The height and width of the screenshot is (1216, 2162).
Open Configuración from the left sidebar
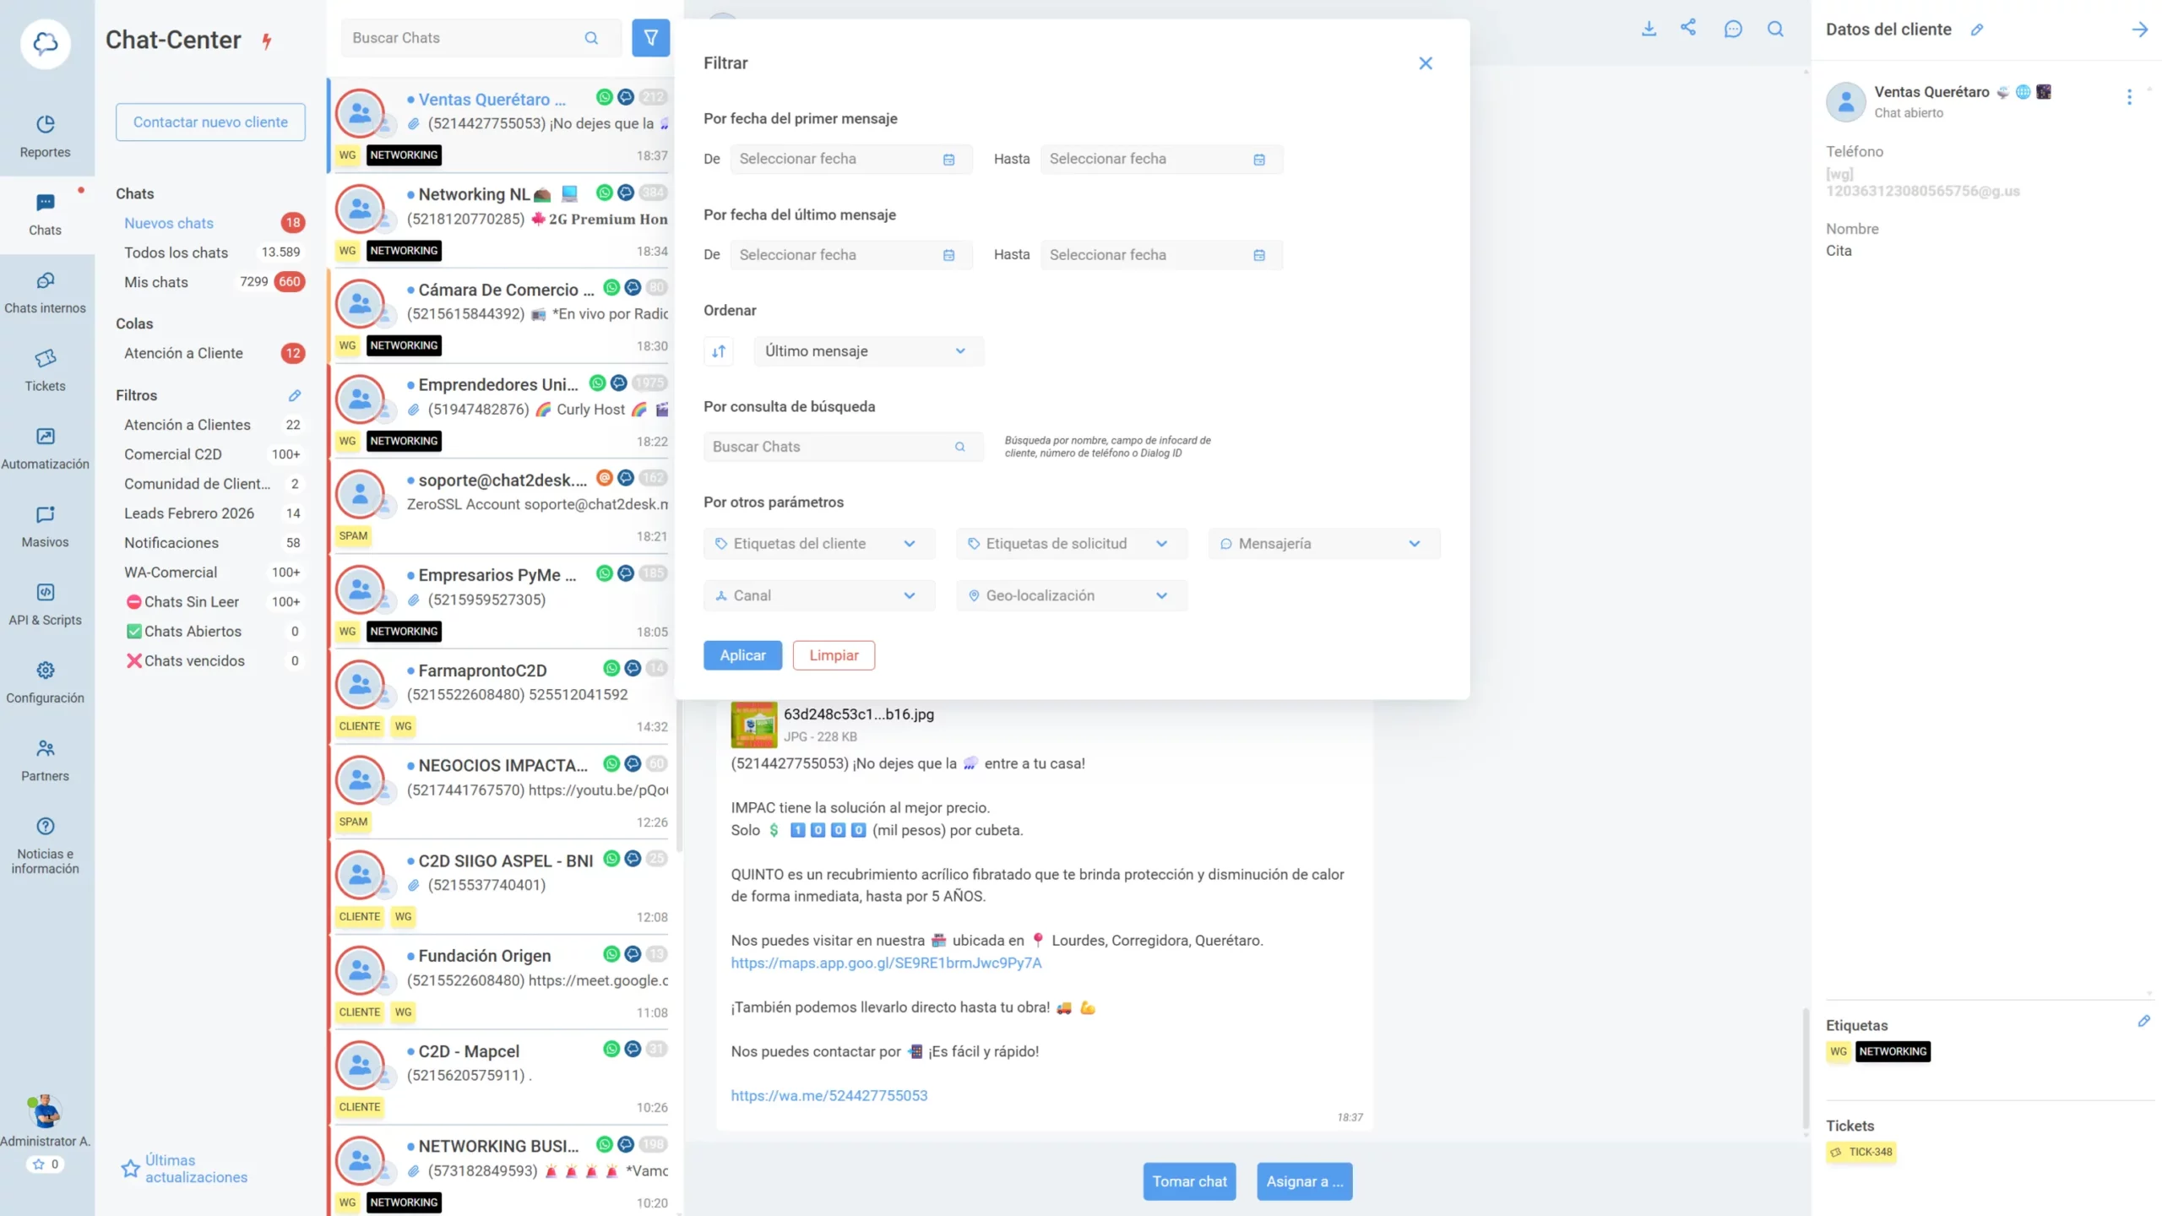(x=45, y=681)
